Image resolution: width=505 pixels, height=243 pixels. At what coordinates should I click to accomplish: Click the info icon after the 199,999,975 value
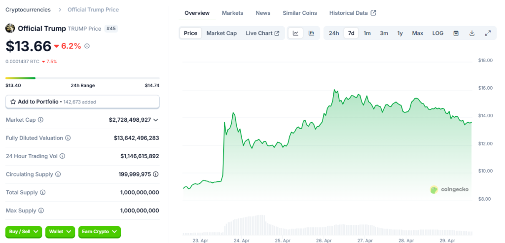[156, 174]
